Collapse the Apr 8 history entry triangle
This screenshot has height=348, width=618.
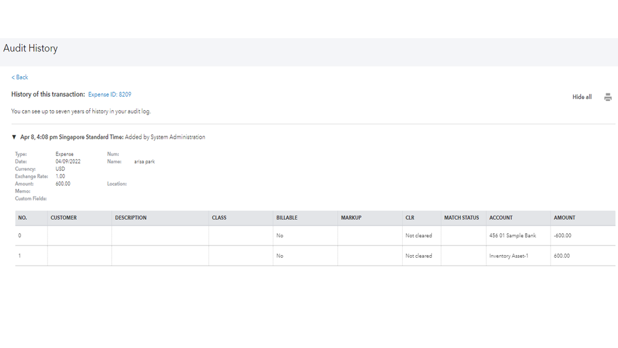coord(14,137)
